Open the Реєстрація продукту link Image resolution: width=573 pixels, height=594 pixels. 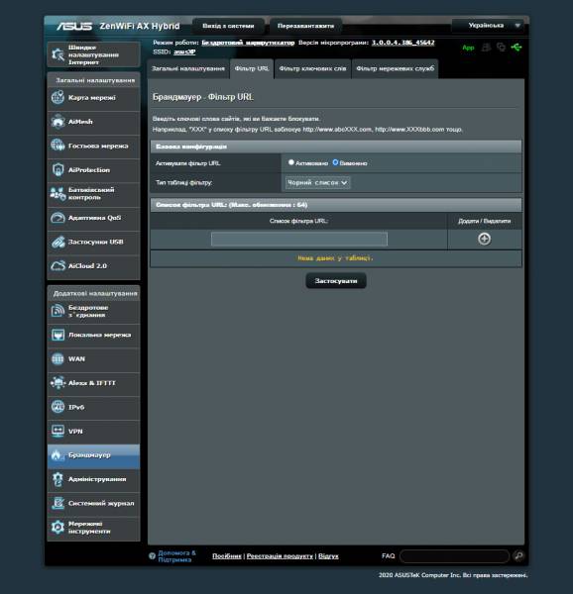[280, 556]
